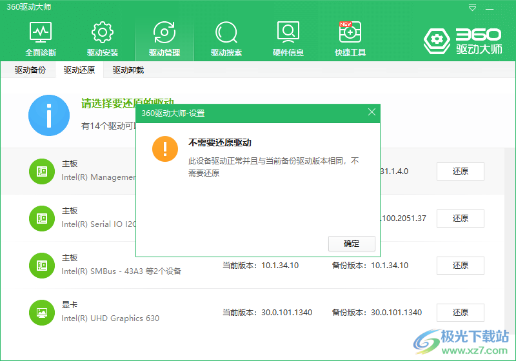Click 备份版本: 30.0.101.1340 text

pos(377,313)
